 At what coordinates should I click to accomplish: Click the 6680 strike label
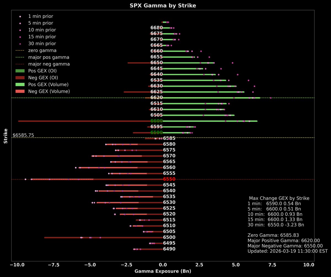tap(157, 28)
